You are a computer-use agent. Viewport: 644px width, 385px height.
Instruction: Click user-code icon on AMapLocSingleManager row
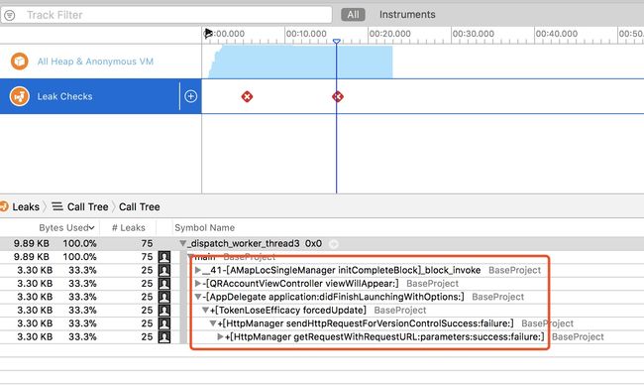pyautogui.click(x=164, y=270)
